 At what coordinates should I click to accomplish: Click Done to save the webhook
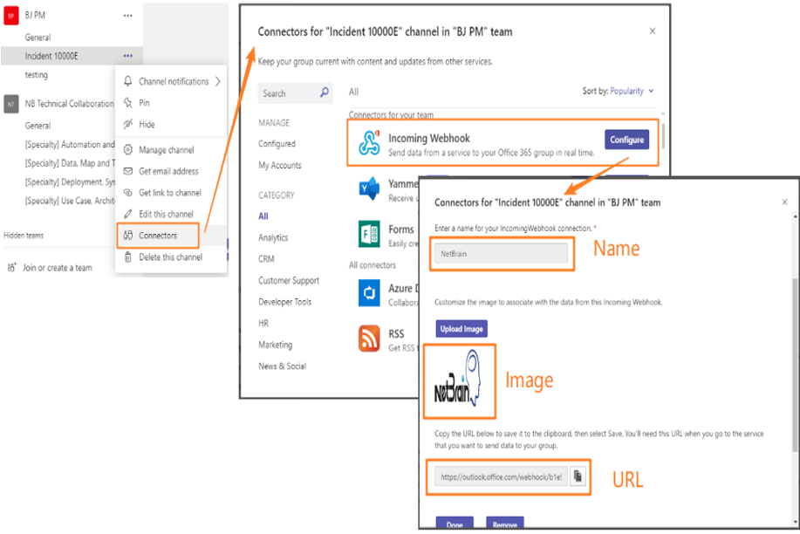[455, 524]
